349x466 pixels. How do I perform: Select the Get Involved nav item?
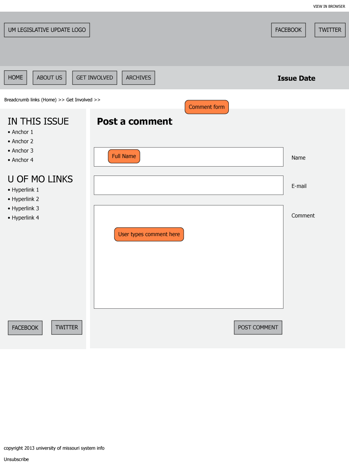[95, 78]
